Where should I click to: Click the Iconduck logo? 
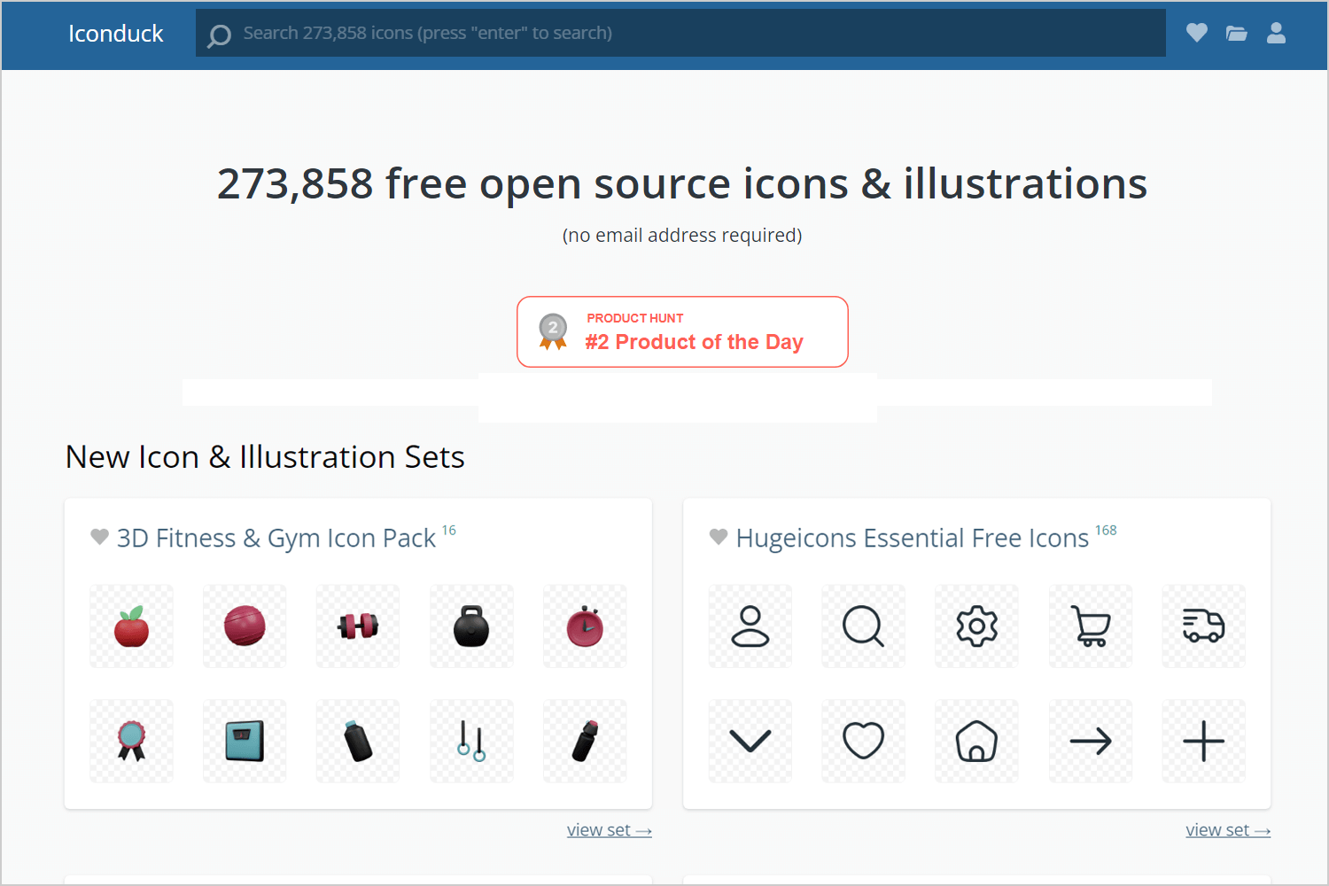tap(116, 34)
